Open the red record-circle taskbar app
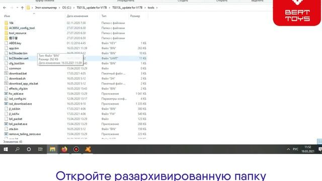The image size is (322, 181). tap(76, 149)
